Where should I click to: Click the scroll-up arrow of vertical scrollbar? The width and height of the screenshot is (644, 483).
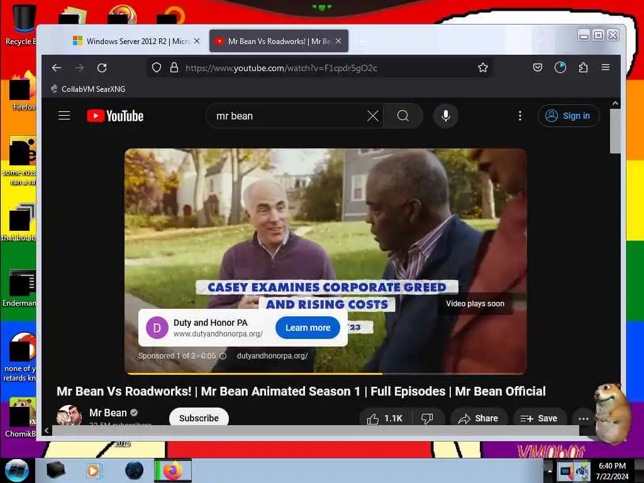click(615, 104)
